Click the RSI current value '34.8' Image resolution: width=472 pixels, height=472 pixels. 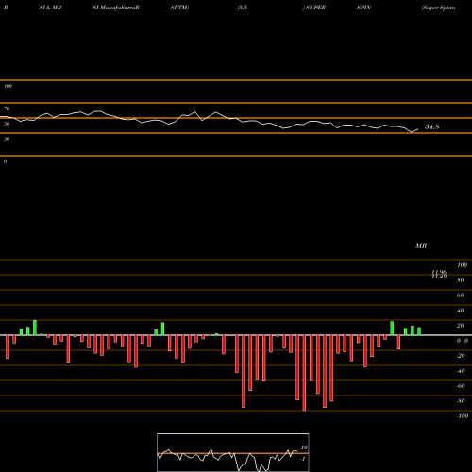coord(432,126)
